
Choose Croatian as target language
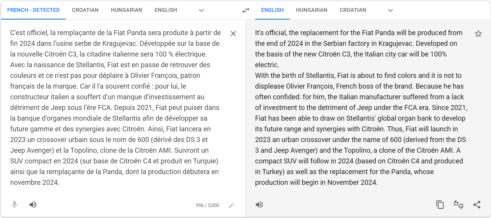[x=353, y=10]
